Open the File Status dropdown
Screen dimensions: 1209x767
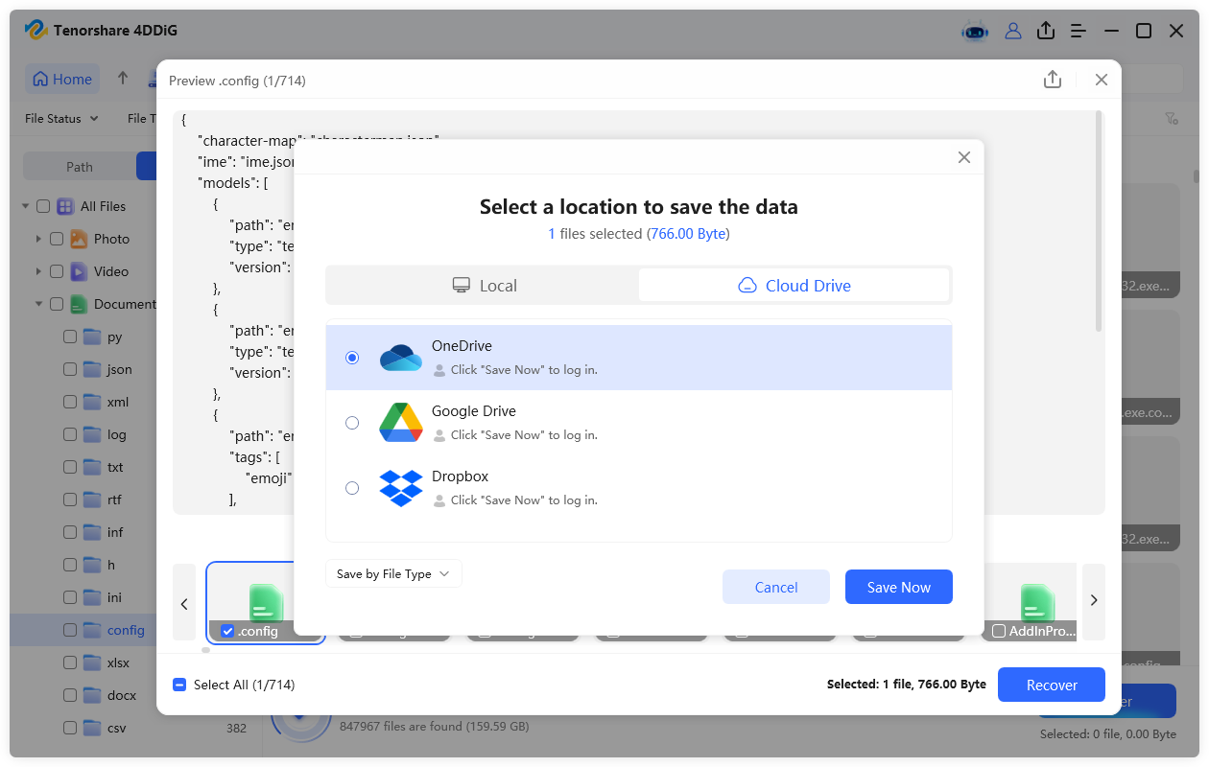61,119
